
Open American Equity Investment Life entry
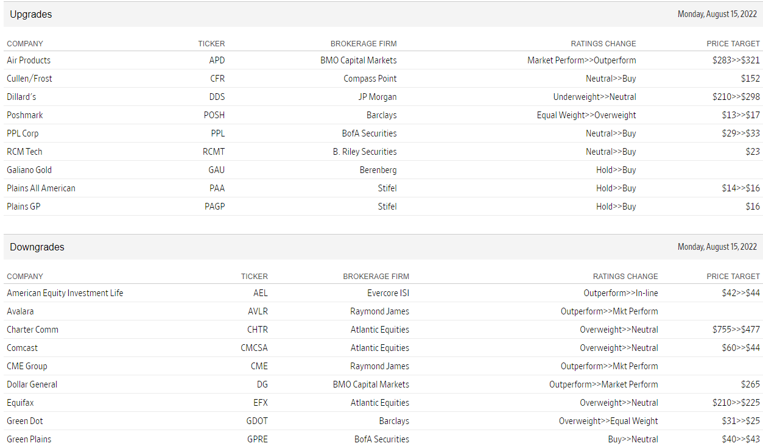coord(65,293)
